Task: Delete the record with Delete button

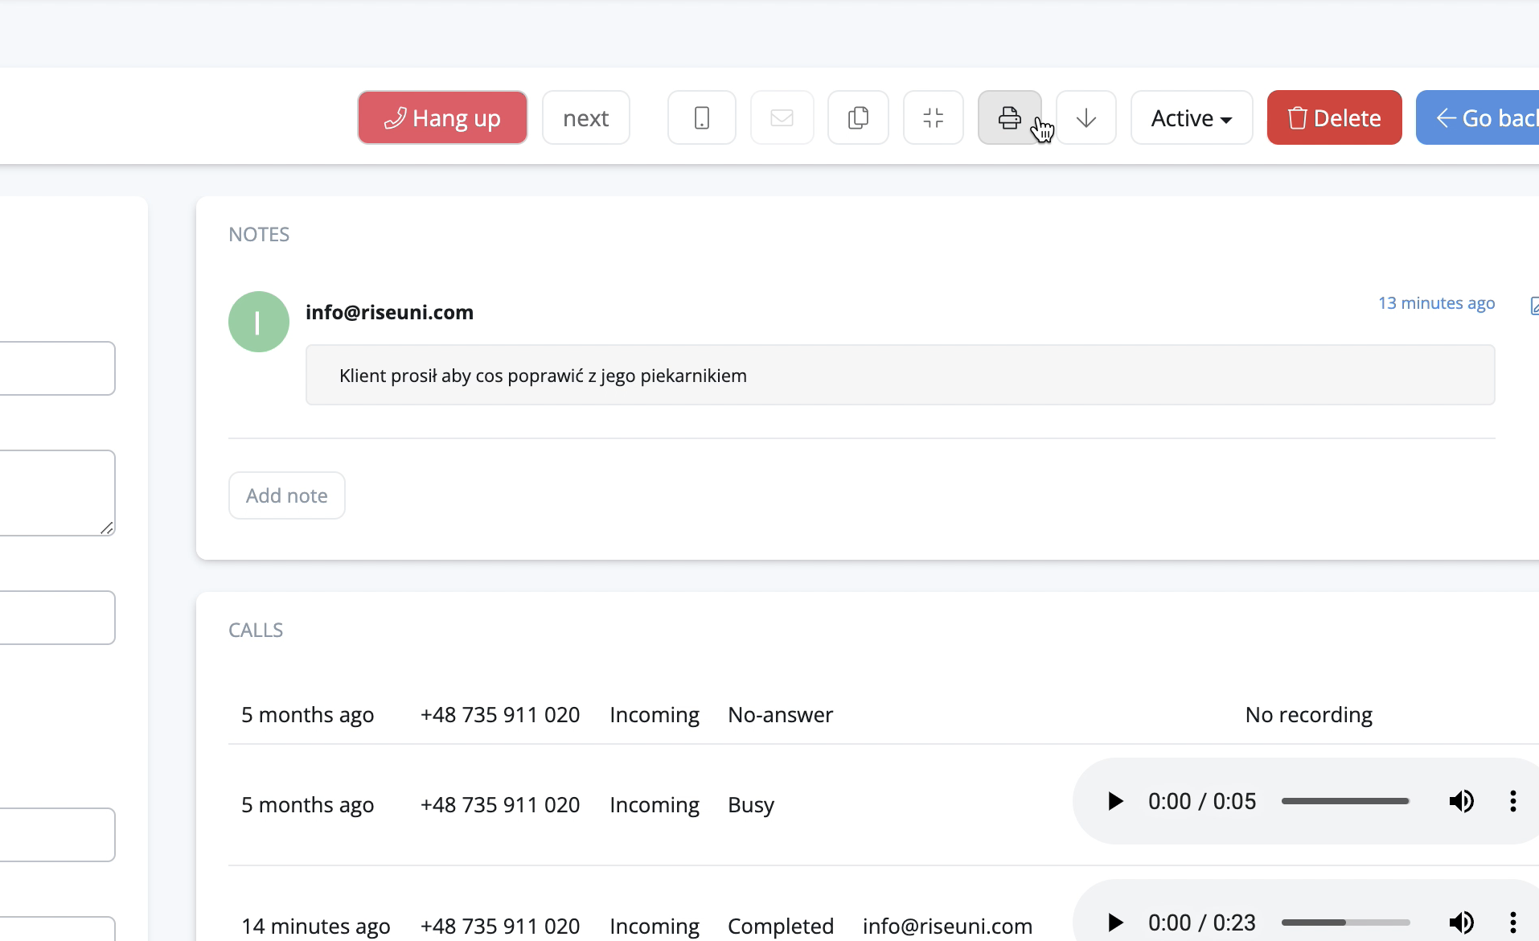Action: pyautogui.click(x=1334, y=118)
